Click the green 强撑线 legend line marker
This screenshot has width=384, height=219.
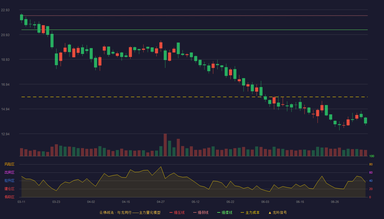219,212
